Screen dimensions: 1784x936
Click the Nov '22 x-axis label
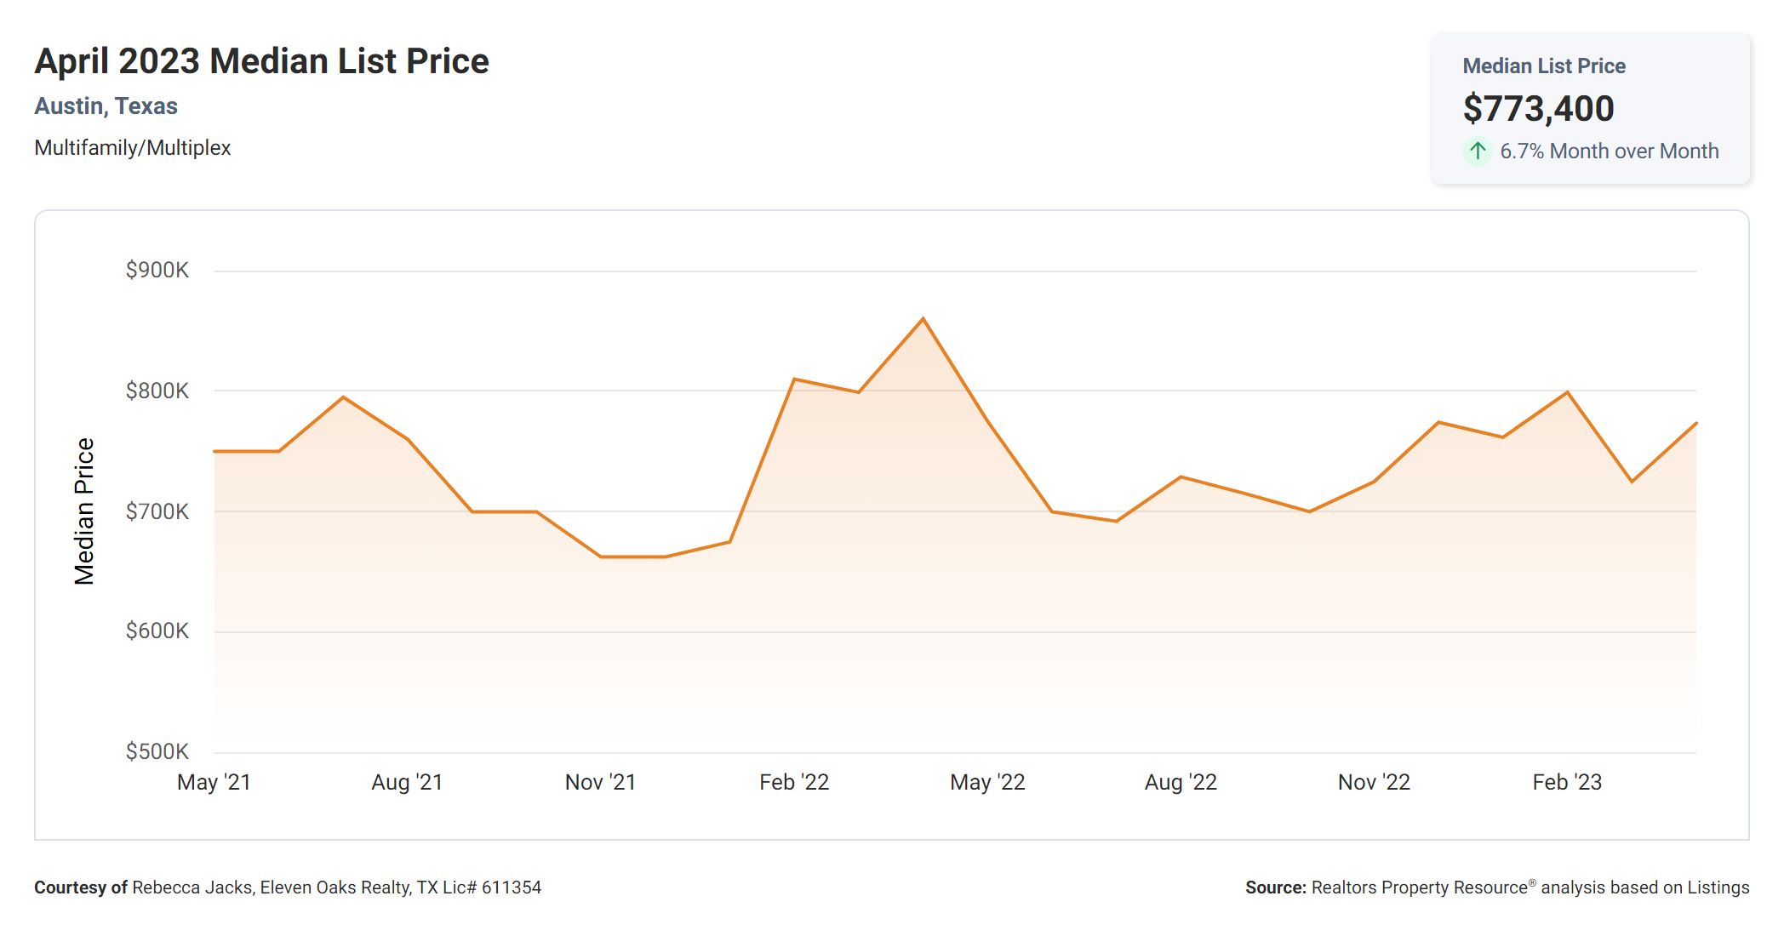coord(1374,782)
